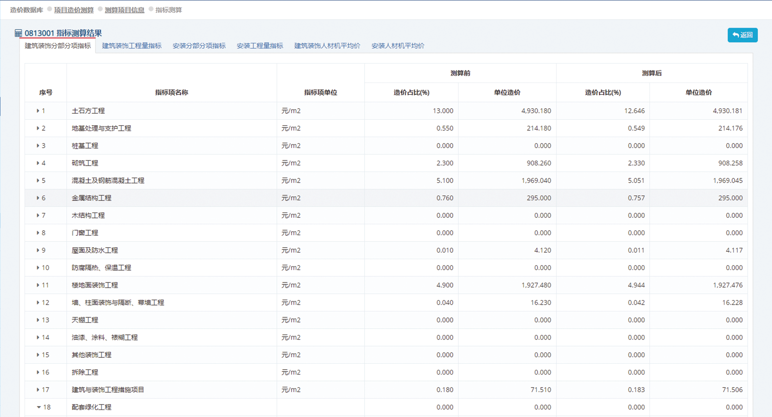Switch to the 建筑装饰工程量指标 tab

click(x=132, y=46)
